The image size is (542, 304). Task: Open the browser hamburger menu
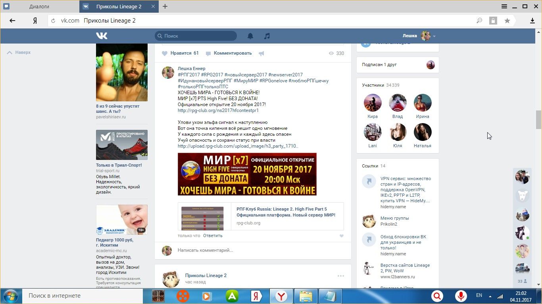[504, 6]
